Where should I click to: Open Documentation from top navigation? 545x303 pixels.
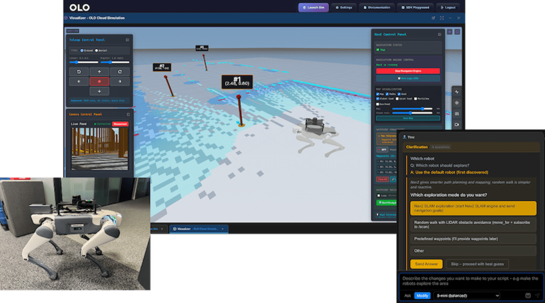(x=377, y=7)
